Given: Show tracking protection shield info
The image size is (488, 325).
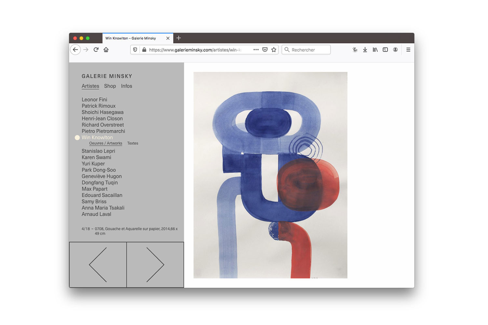Looking at the screenshot, I should point(135,50).
